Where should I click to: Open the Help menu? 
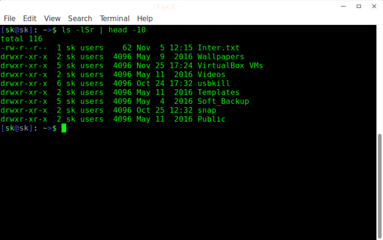[145, 18]
